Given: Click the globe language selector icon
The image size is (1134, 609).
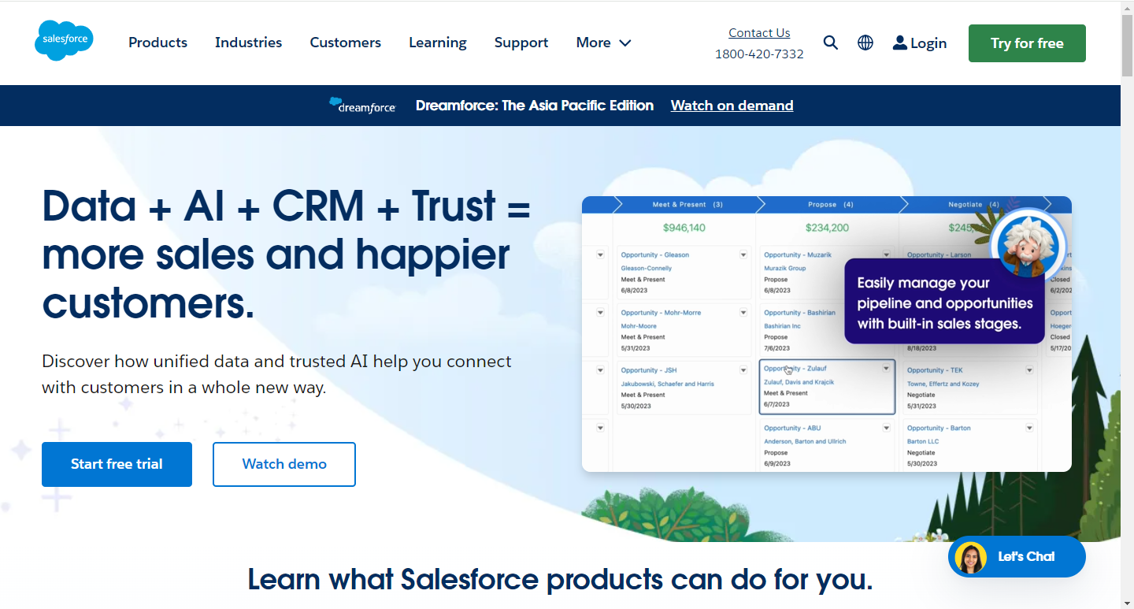Looking at the screenshot, I should tap(865, 43).
